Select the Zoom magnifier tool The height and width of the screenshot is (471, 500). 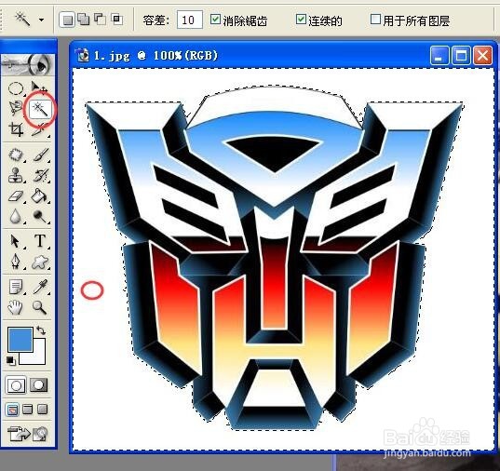[x=39, y=307]
